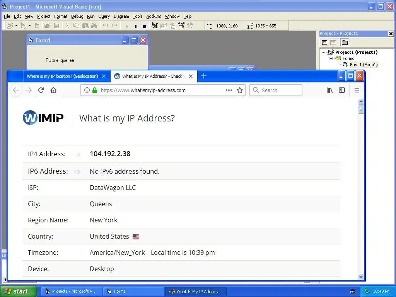Click the Copy toolbar icon

pyautogui.click(x=76, y=26)
